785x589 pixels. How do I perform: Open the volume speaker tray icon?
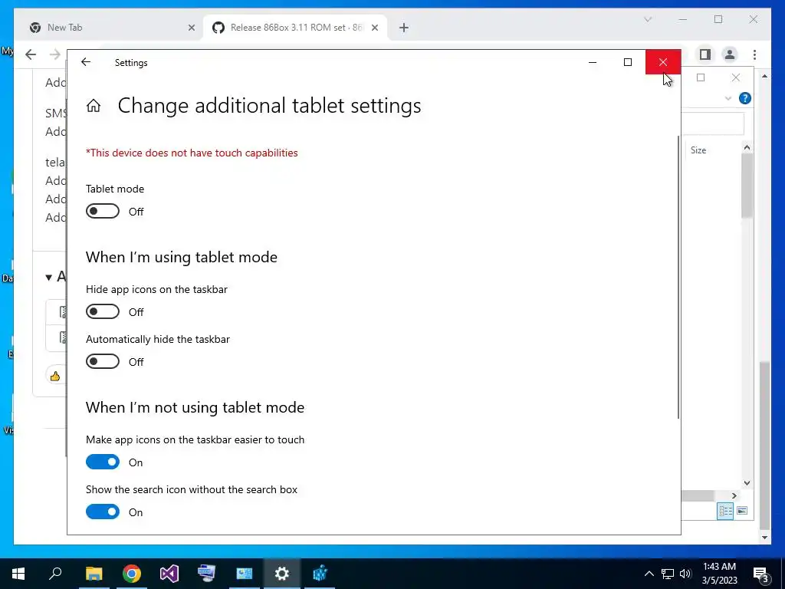click(x=685, y=574)
